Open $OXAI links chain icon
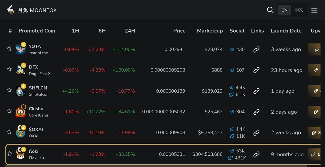The image size is (325, 167). (256, 133)
